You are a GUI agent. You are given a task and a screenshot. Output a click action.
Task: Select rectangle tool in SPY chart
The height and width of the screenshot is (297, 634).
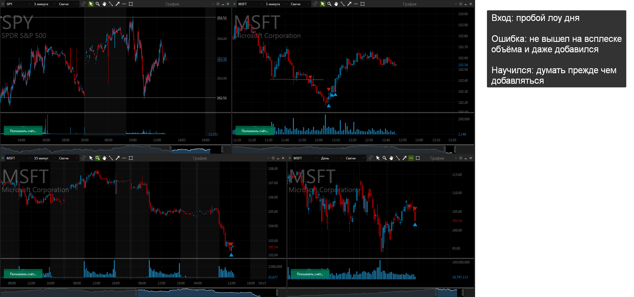coord(131,4)
